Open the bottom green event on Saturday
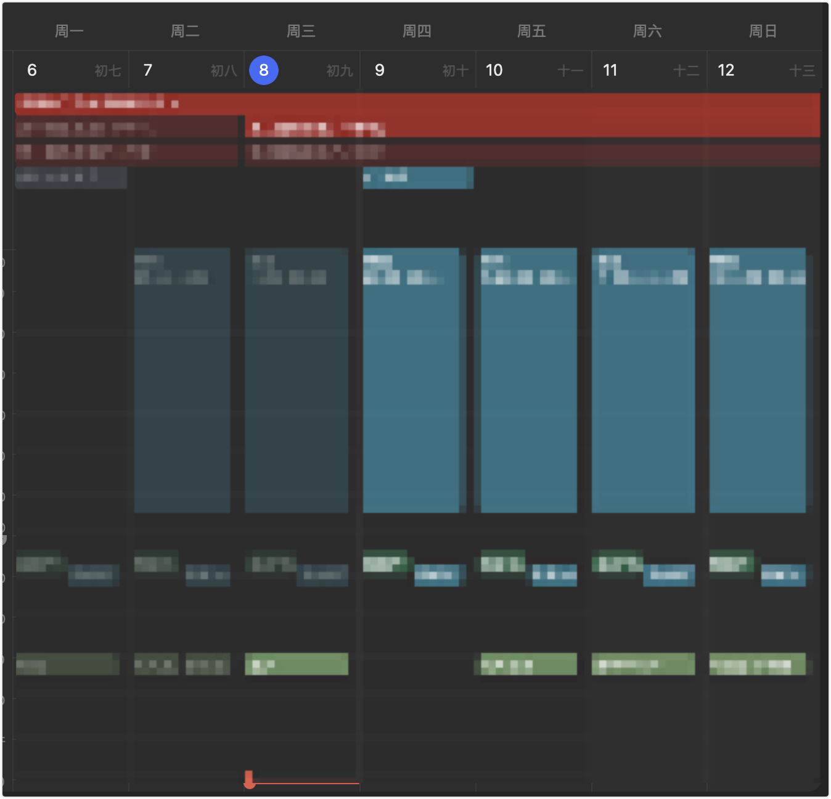831x799 pixels. [643, 664]
